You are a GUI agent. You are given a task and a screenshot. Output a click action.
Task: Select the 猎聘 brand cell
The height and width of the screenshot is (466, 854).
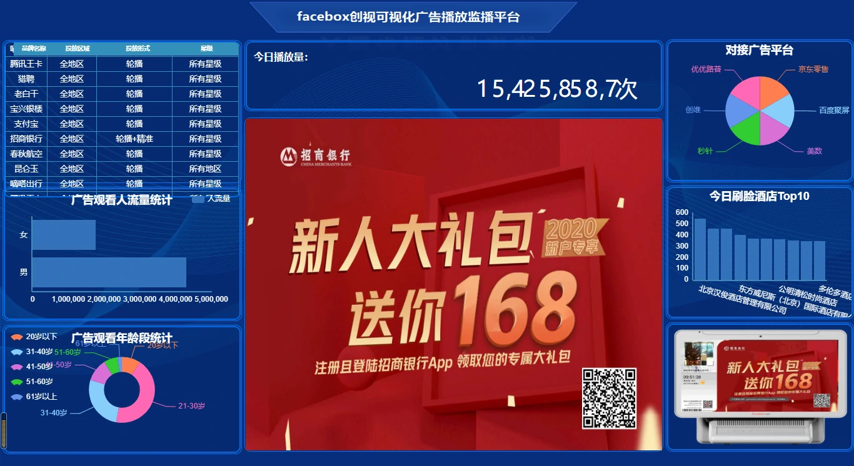[26, 79]
